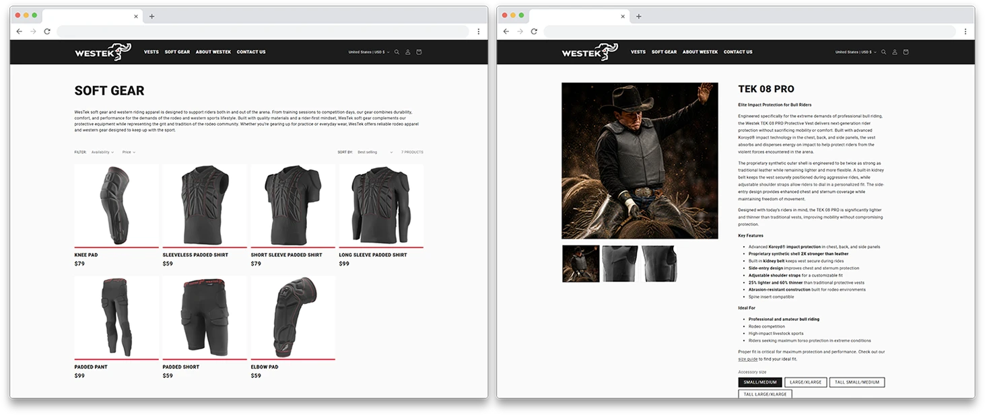Screen dimensions: 985x415
Task: Open the size guide link
Action: [748, 359]
